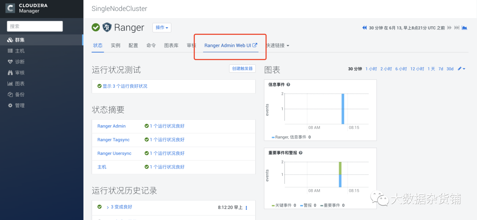Click the rewind time range arrows
477x220 pixels.
click(364, 28)
